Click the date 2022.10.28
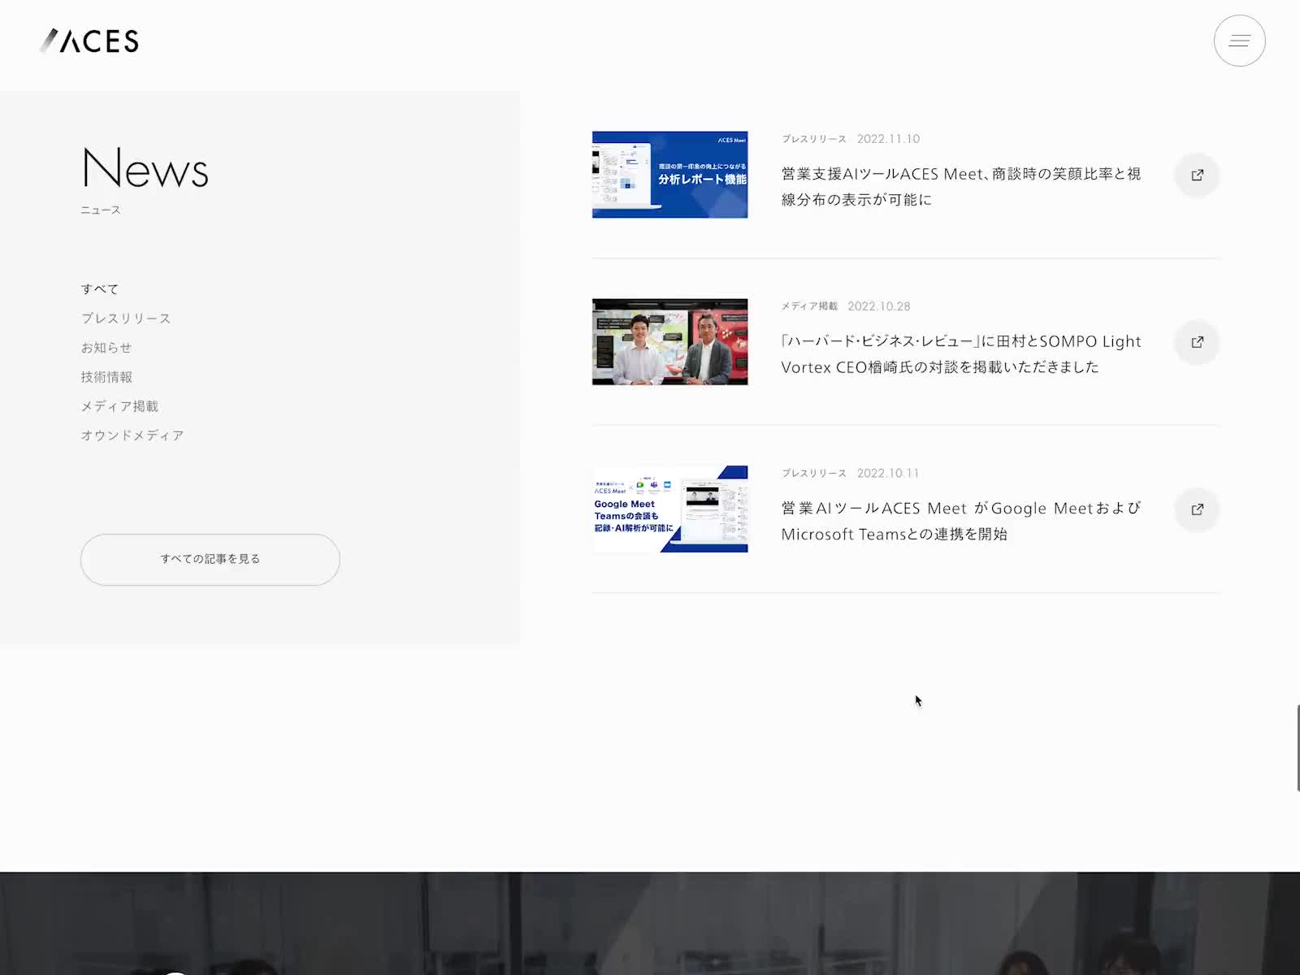 click(879, 306)
